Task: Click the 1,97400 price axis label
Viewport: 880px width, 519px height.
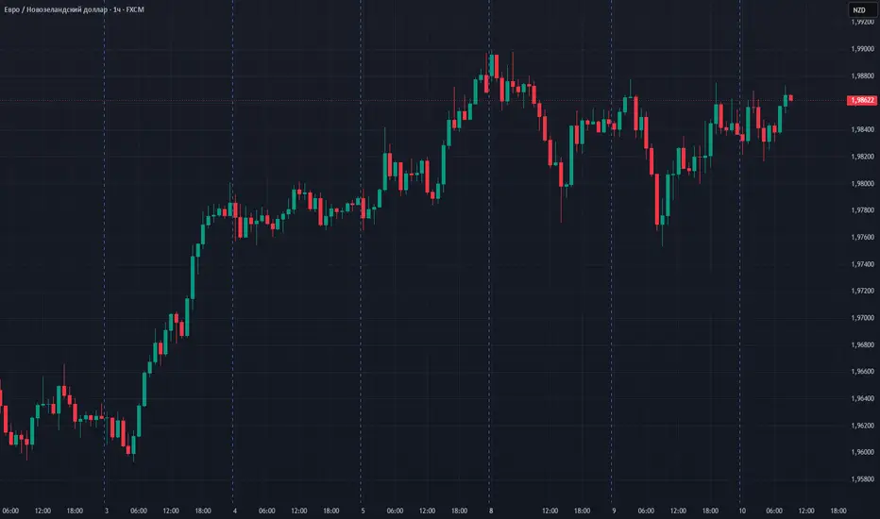Action: (x=863, y=264)
